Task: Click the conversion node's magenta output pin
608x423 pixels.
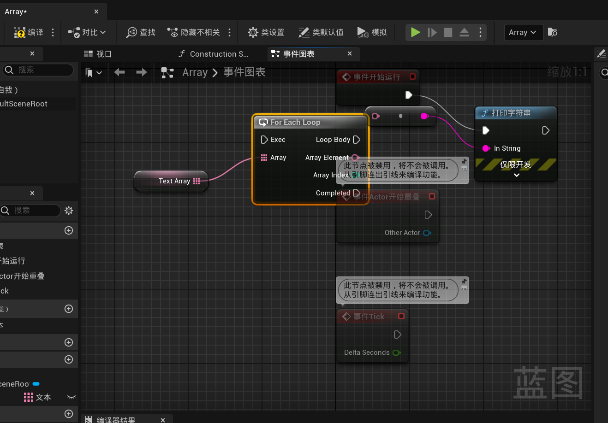Action: (424, 116)
